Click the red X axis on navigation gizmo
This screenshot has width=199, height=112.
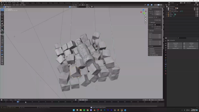pos(141,12)
